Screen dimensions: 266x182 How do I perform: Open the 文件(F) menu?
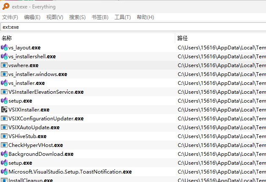[10, 17]
